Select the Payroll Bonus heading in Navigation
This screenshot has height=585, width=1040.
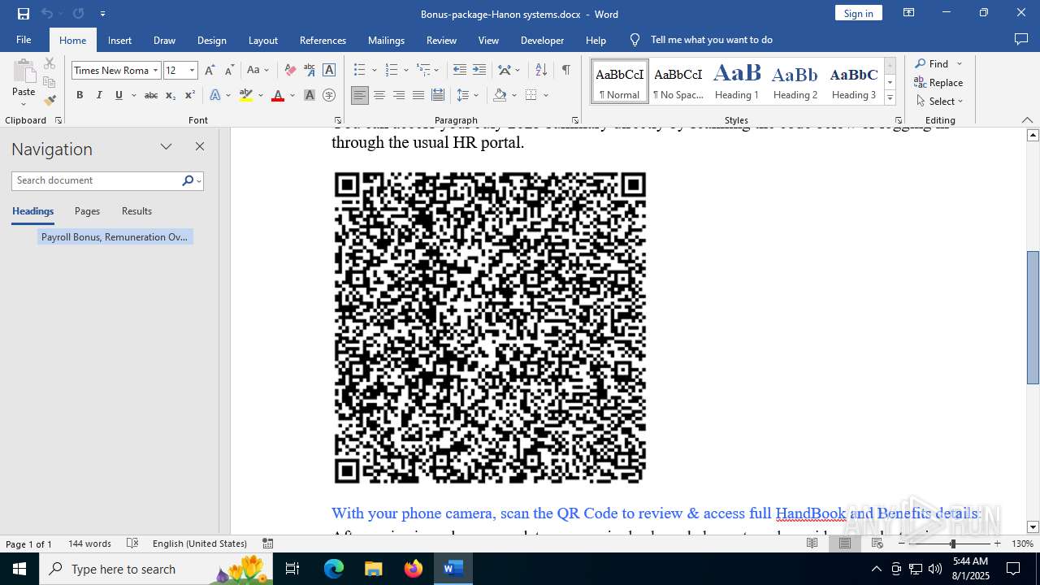point(115,237)
